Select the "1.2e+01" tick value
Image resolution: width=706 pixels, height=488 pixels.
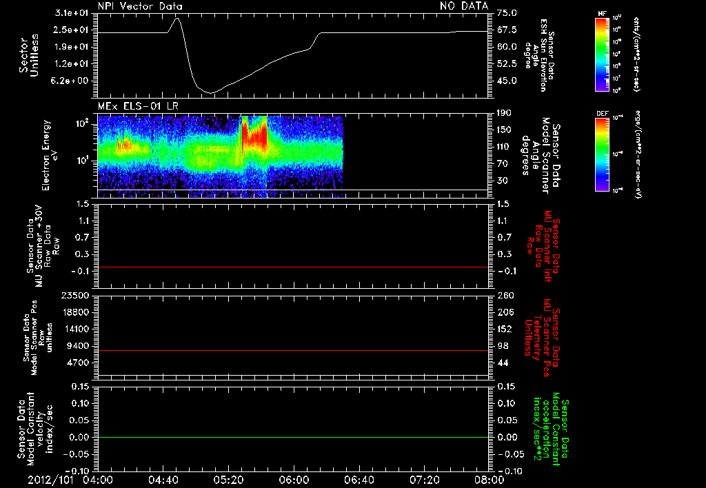pyautogui.click(x=72, y=64)
